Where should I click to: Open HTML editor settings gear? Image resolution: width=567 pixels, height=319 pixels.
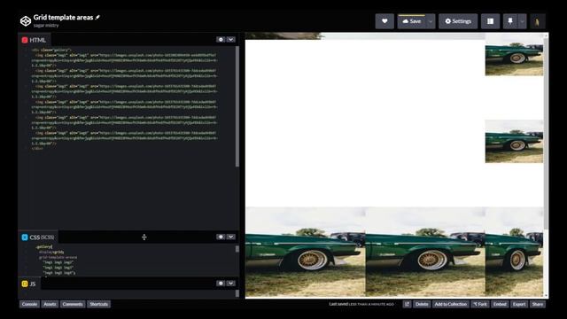click(x=221, y=39)
